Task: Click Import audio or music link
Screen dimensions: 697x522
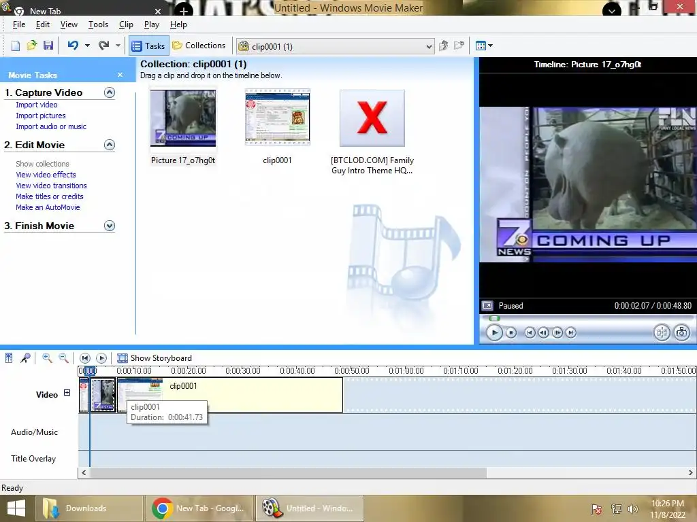Action: point(51,126)
